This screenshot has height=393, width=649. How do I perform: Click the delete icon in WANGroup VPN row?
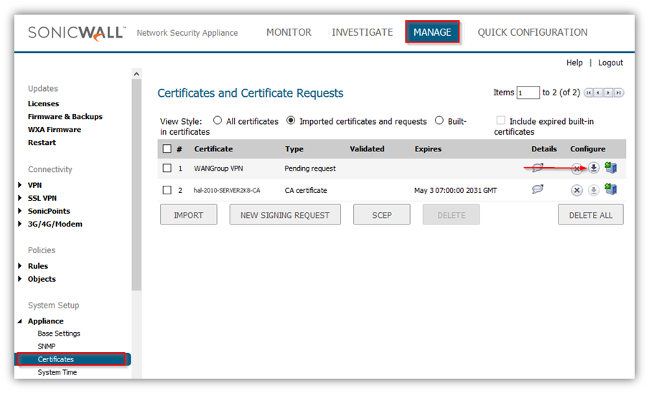(x=576, y=169)
